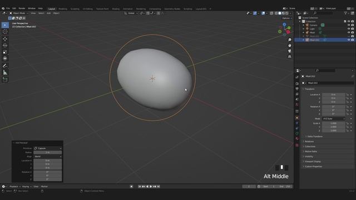Open the viewport Add menu
Screen dimensions: 356x200
point(48,13)
